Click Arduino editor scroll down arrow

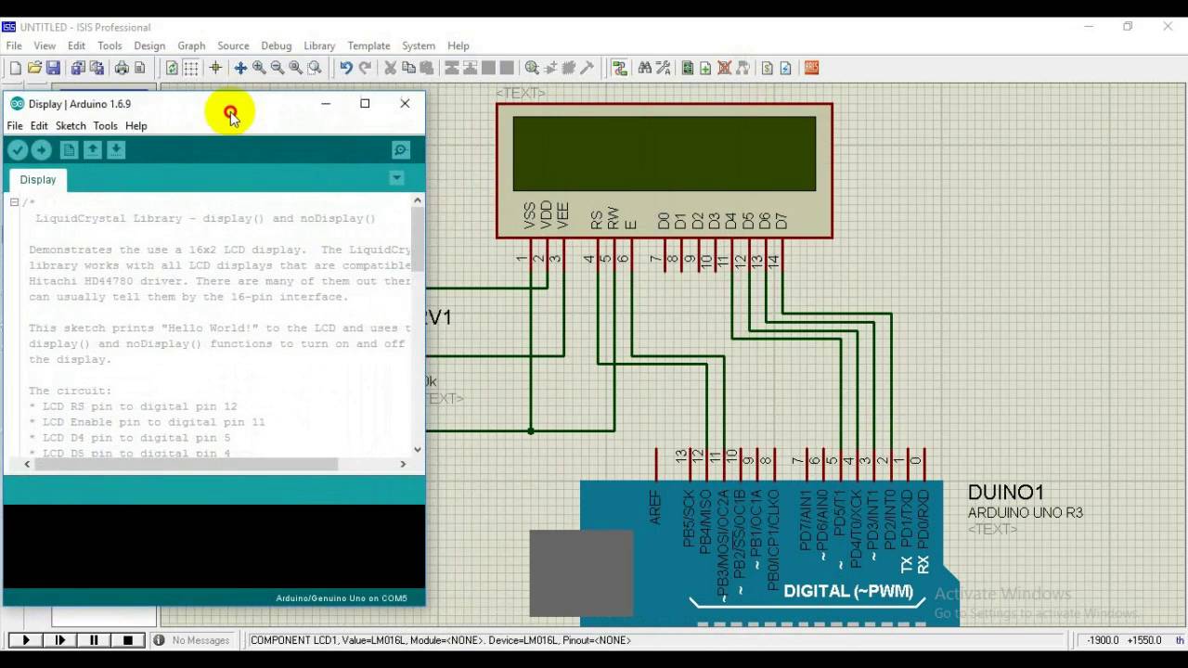[418, 449]
